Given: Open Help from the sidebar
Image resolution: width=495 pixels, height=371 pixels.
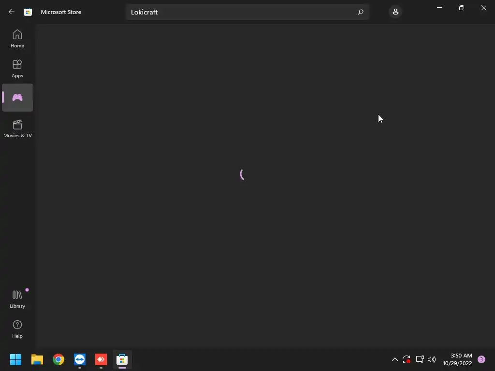Looking at the screenshot, I should 17,329.
